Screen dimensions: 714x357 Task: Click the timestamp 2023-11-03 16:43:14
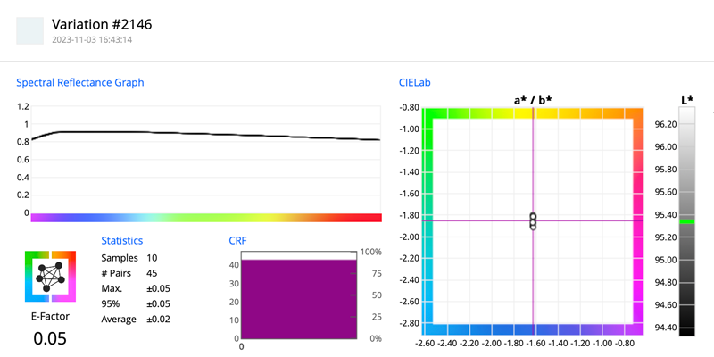tap(92, 39)
